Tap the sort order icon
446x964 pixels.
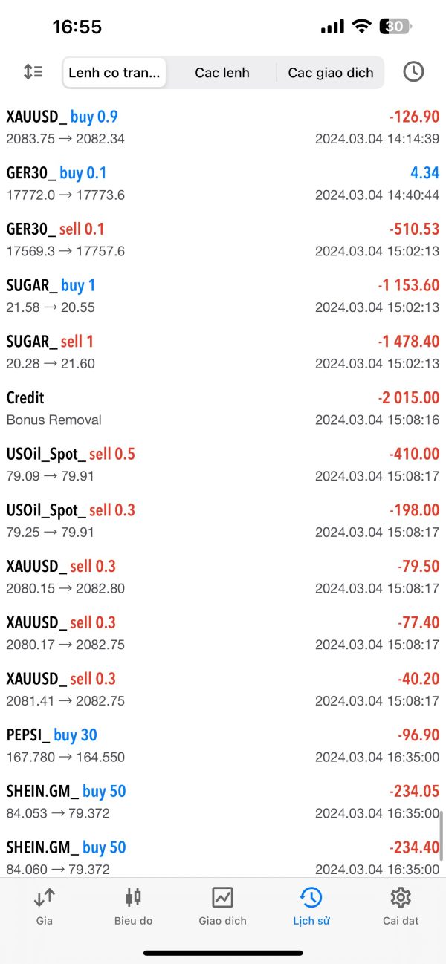(x=33, y=72)
